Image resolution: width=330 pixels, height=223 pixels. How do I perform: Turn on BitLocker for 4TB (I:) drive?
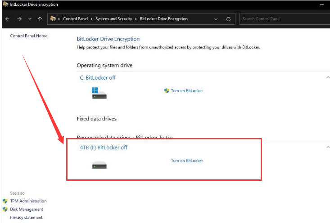187,161
